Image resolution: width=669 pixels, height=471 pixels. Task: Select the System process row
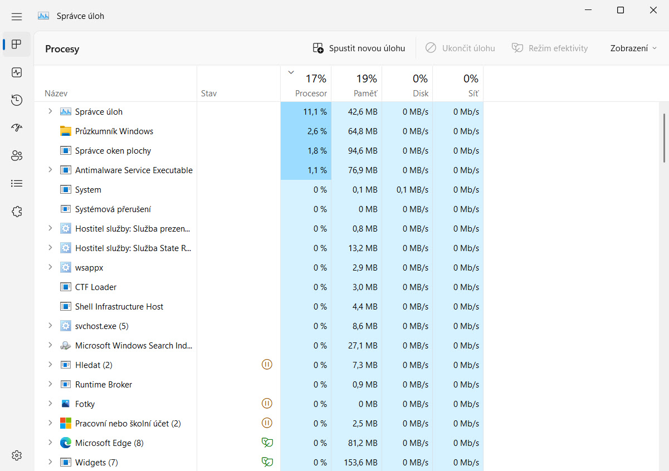258,190
